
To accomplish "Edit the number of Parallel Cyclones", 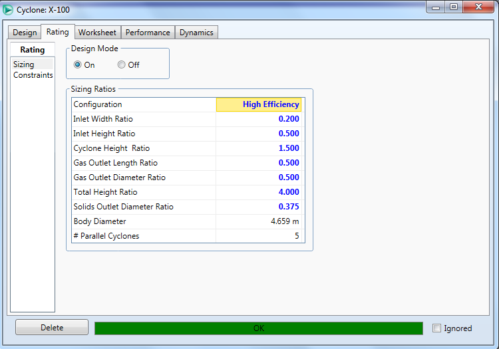I will (x=259, y=236).
